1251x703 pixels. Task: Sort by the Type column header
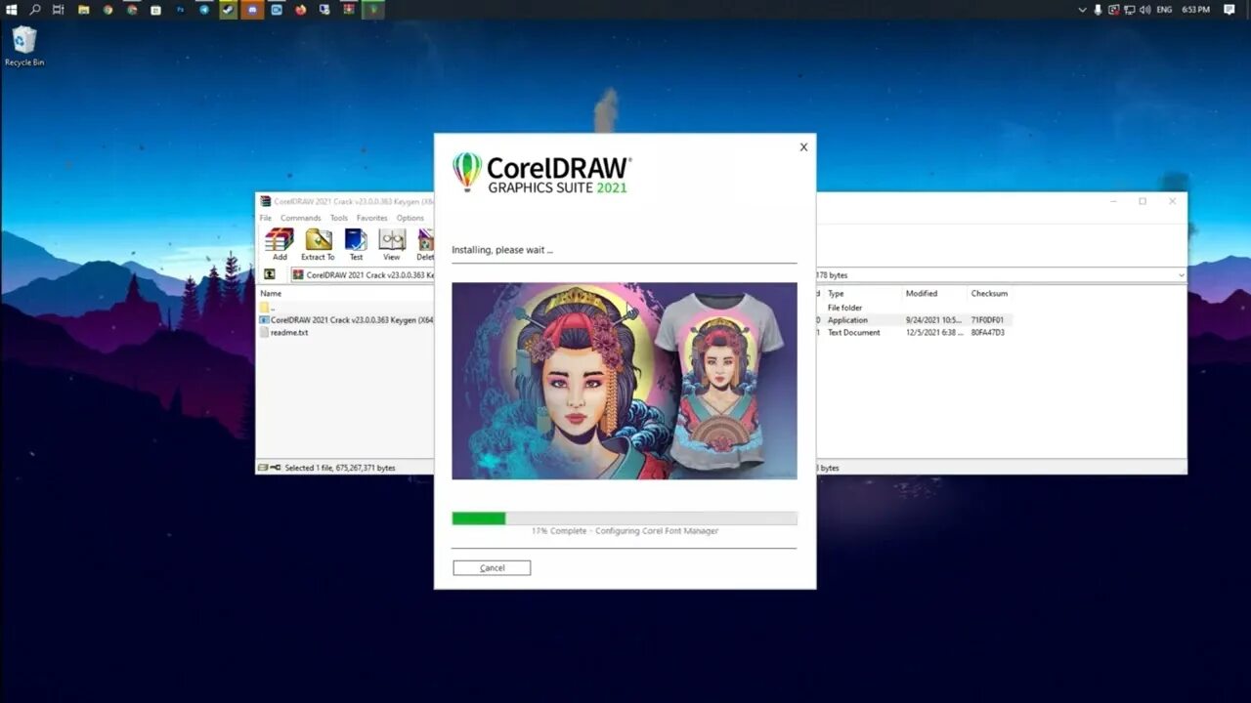[836, 293]
